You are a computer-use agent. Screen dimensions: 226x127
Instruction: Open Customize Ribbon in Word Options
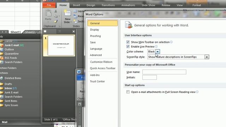103,62
